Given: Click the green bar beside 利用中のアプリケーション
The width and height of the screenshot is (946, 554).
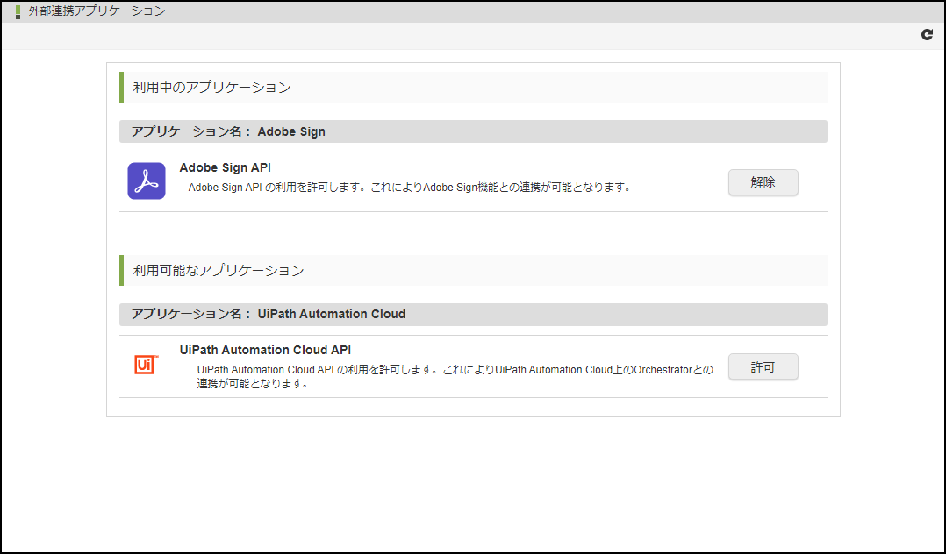Looking at the screenshot, I should click(121, 88).
